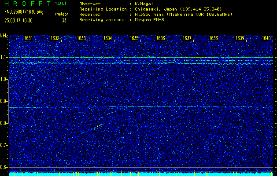
Task: Select the version number 1.00f
Action: point(61,4)
